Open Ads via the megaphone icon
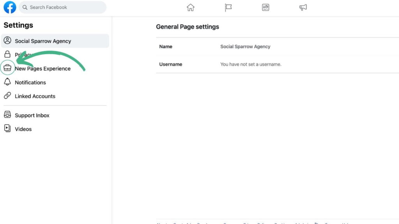The height and width of the screenshot is (224, 399). 303,7
